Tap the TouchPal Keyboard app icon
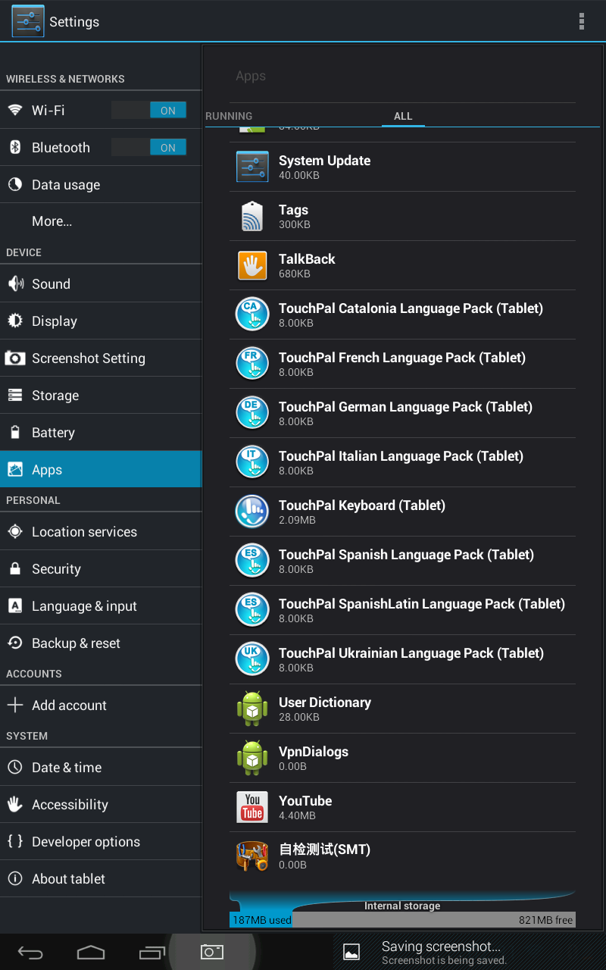The image size is (606, 970). [252, 512]
